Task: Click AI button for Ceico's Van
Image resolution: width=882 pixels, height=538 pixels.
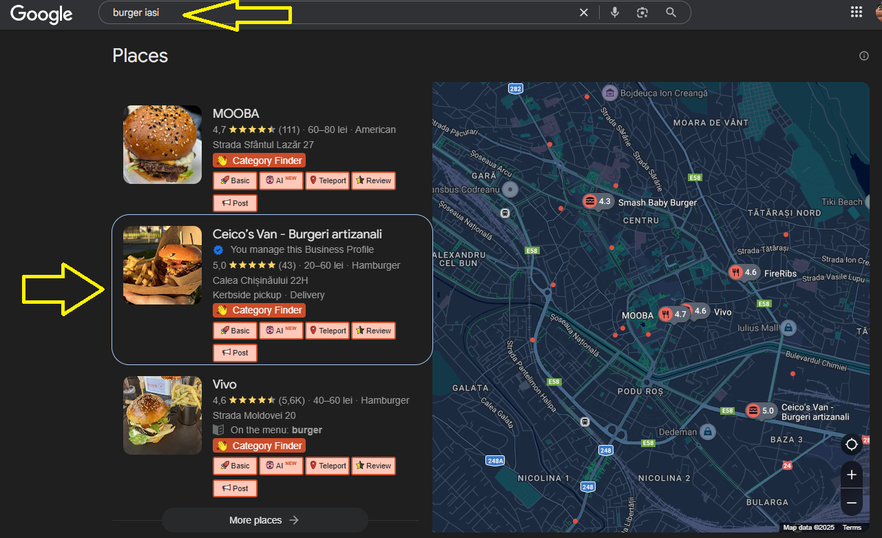Action: click(281, 331)
